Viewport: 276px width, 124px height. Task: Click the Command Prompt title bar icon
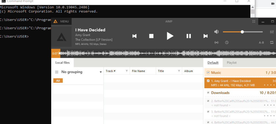pos(3,1)
